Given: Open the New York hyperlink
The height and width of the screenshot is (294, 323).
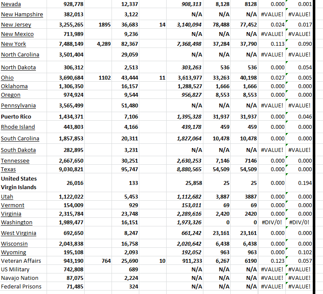Looking at the screenshot, I should click(13, 44).
